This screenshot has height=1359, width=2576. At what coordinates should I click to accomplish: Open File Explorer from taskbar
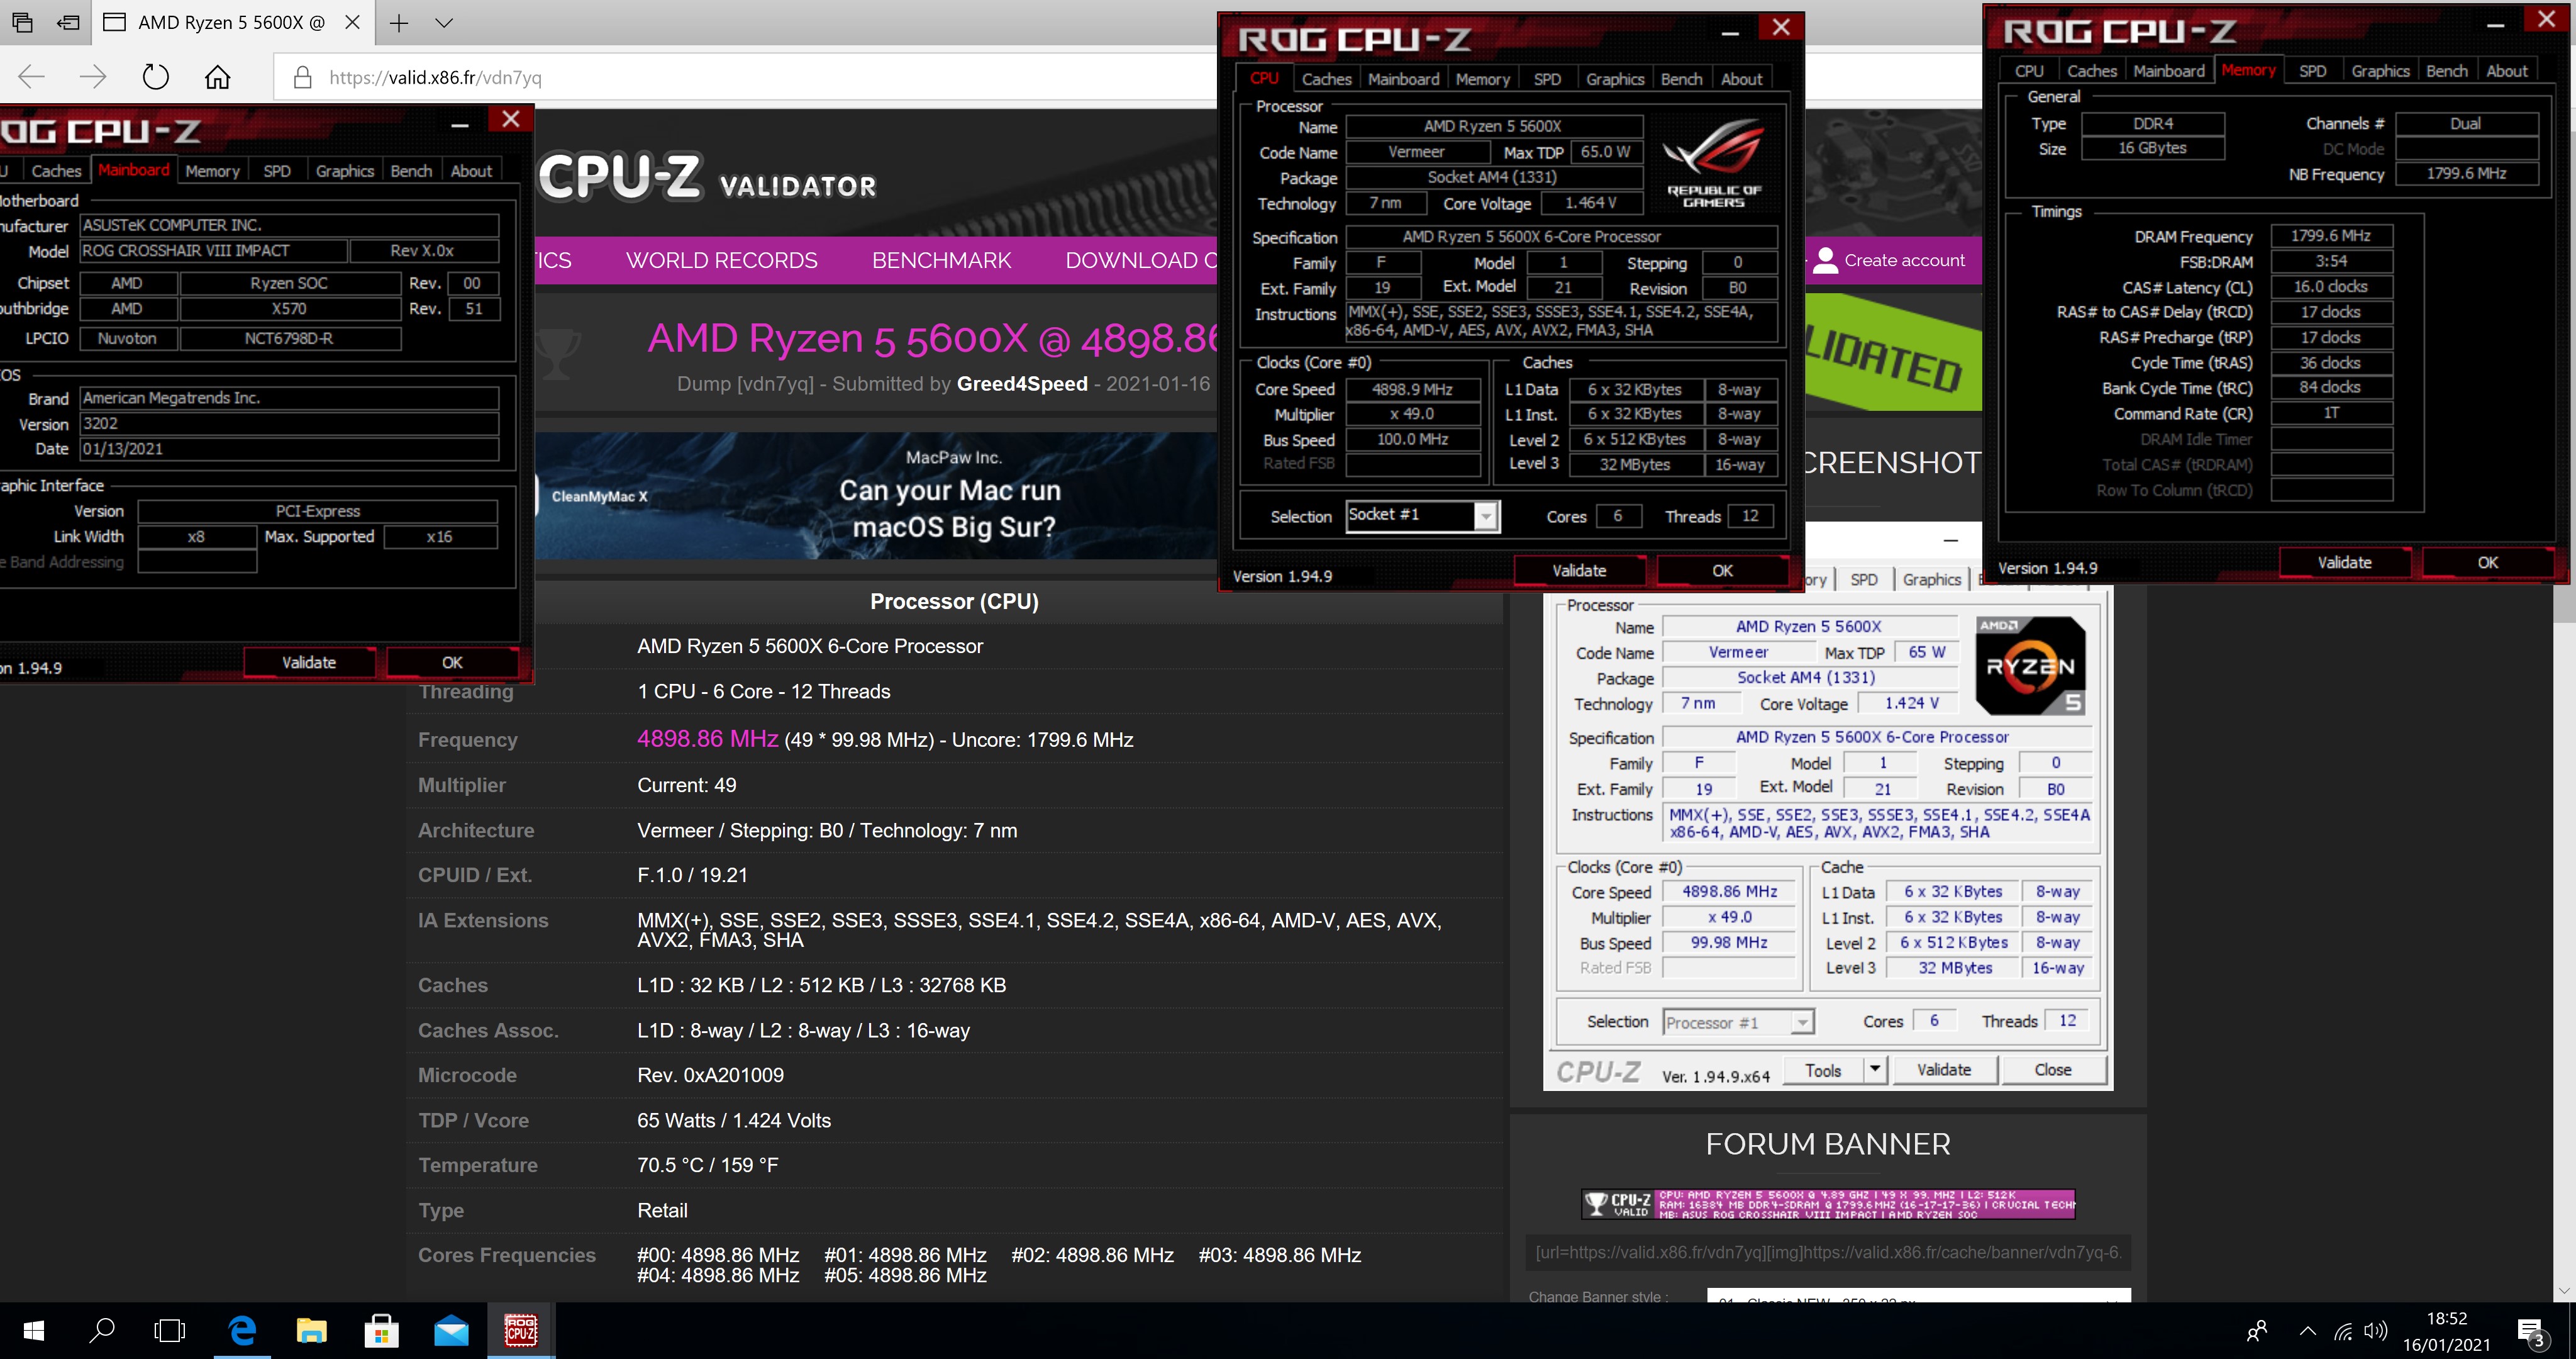point(312,1331)
